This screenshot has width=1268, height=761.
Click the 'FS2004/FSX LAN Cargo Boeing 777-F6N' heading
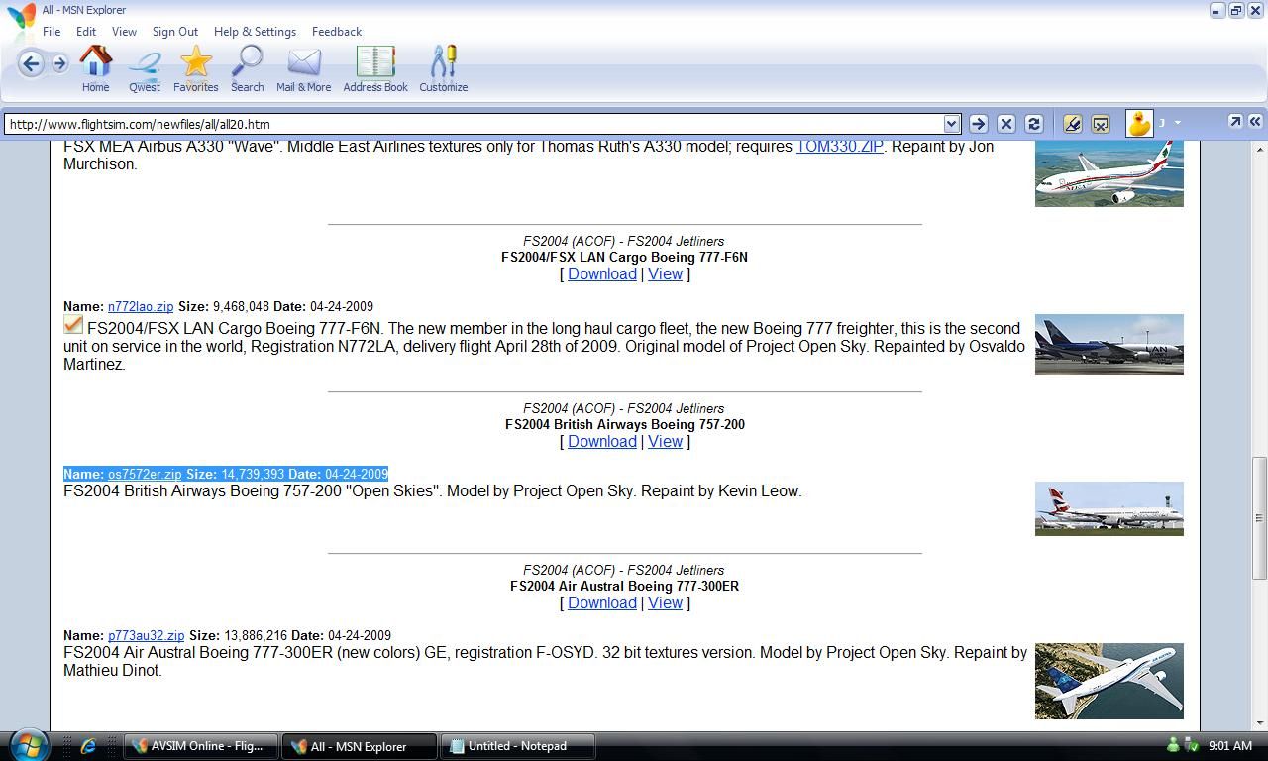[x=625, y=258]
